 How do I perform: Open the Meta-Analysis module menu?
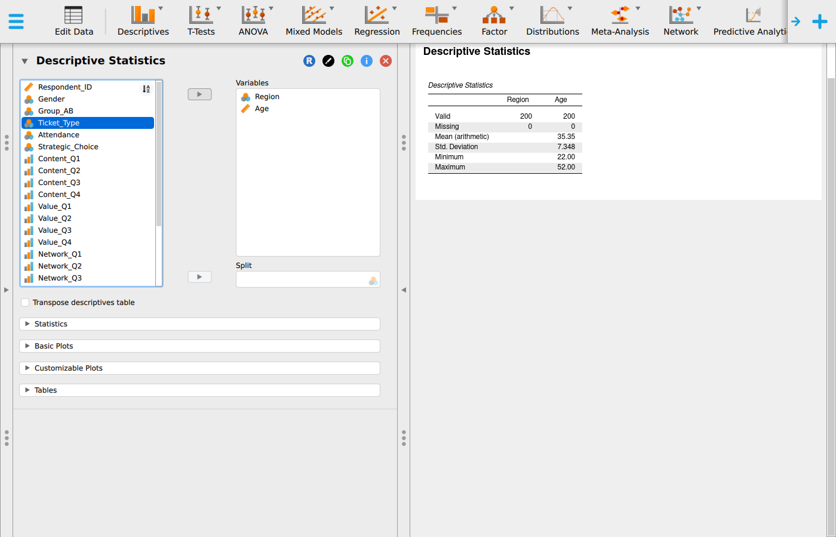click(x=620, y=21)
